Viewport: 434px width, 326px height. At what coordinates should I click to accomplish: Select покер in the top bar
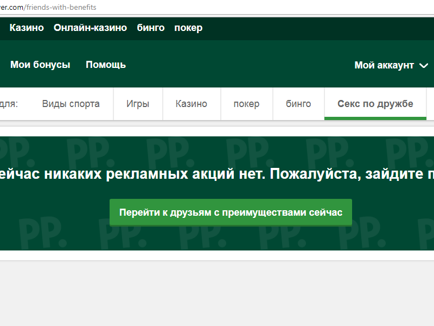click(188, 28)
